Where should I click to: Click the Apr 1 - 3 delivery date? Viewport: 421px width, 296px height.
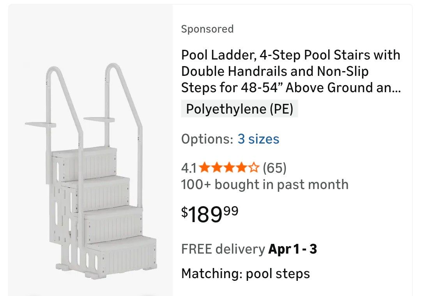point(292,249)
